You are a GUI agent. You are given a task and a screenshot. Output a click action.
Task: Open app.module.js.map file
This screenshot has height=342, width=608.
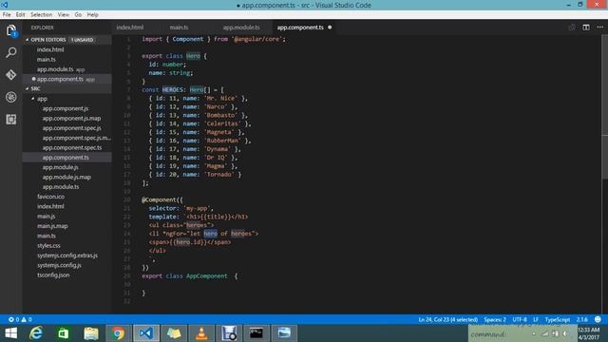pos(67,177)
